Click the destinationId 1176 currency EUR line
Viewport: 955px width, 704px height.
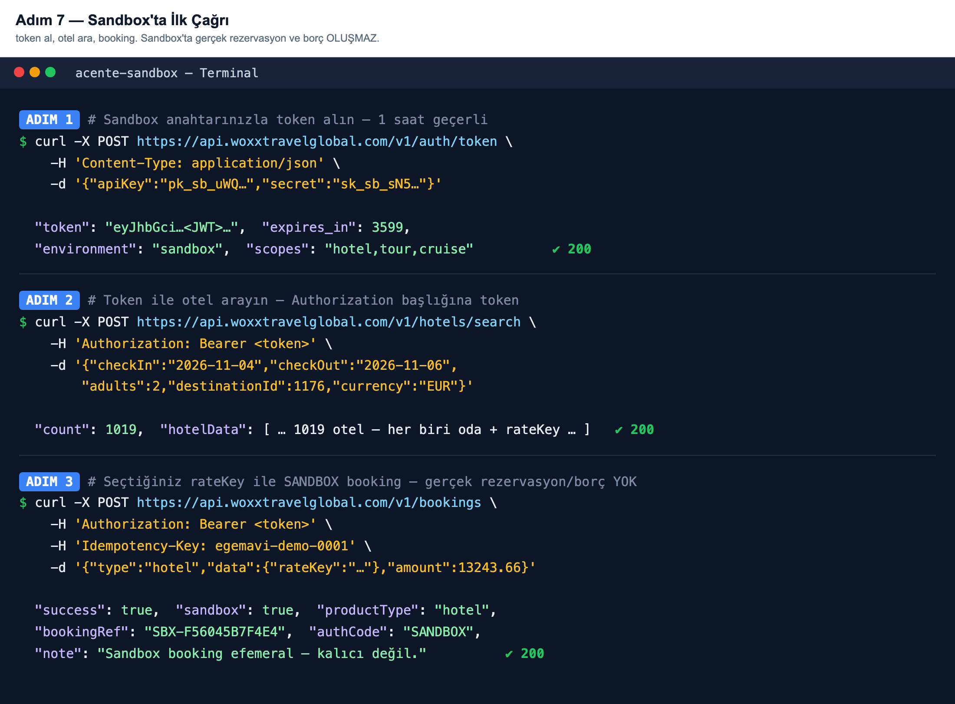click(277, 386)
